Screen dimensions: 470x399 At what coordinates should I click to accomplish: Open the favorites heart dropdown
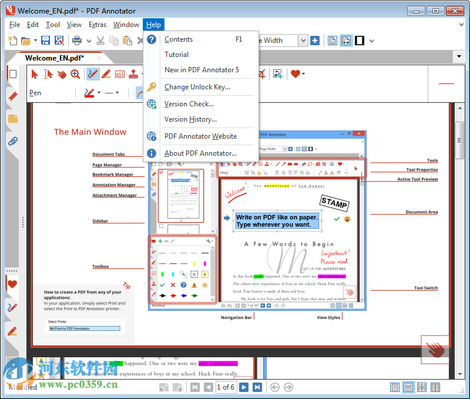[303, 73]
